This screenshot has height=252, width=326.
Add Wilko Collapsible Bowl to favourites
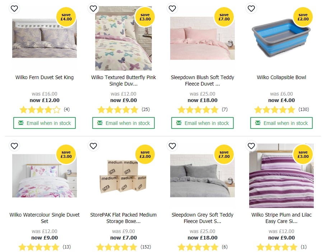point(251,8)
